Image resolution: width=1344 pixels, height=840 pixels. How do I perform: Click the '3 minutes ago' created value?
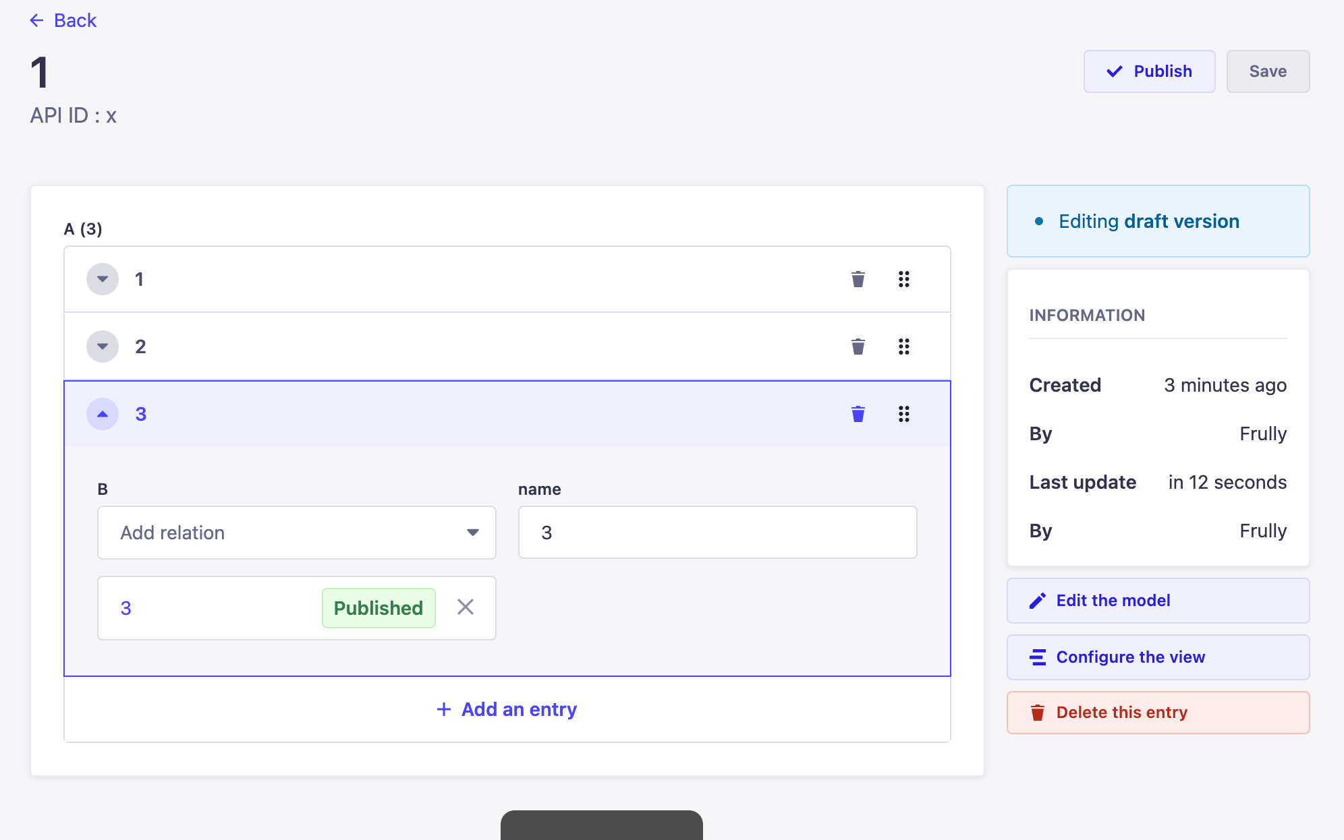tap(1225, 385)
